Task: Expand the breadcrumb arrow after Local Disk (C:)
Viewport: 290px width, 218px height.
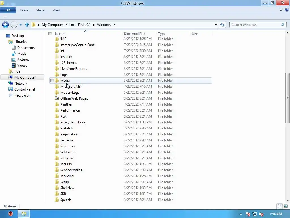Action: [x=94, y=25]
